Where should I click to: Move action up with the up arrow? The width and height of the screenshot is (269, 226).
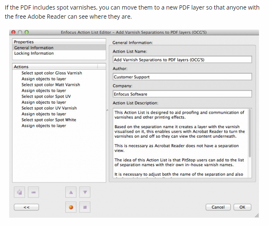[x=71, y=192]
